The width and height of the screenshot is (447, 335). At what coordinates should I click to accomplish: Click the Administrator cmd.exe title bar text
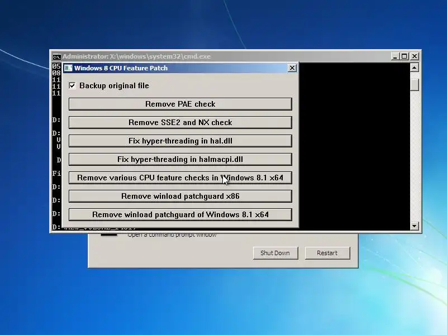pos(136,56)
